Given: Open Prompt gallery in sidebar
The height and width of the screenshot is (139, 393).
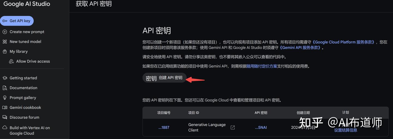Looking at the screenshot, I should (x=23, y=97).
